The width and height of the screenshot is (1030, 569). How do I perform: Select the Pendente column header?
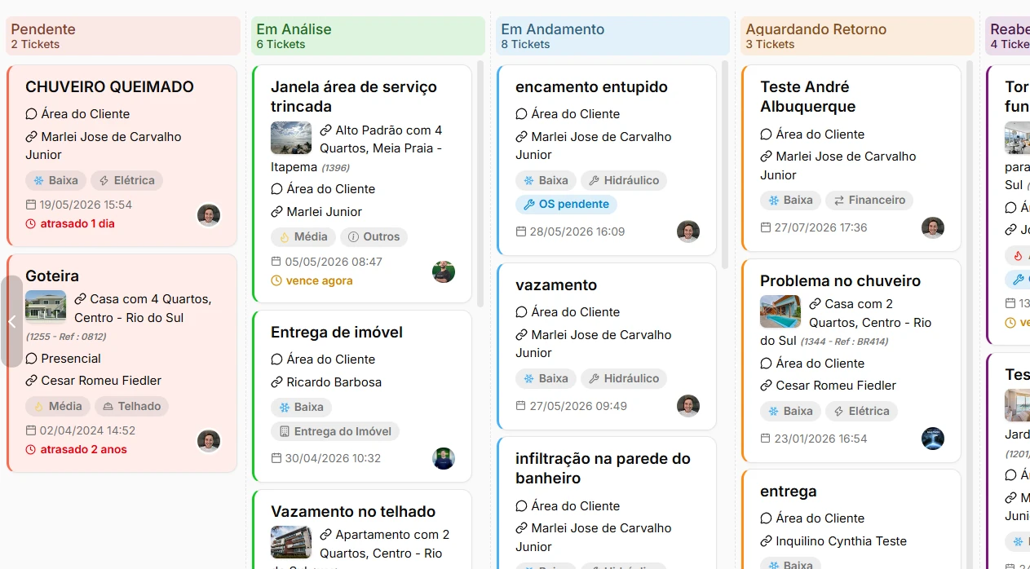coord(123,36)
